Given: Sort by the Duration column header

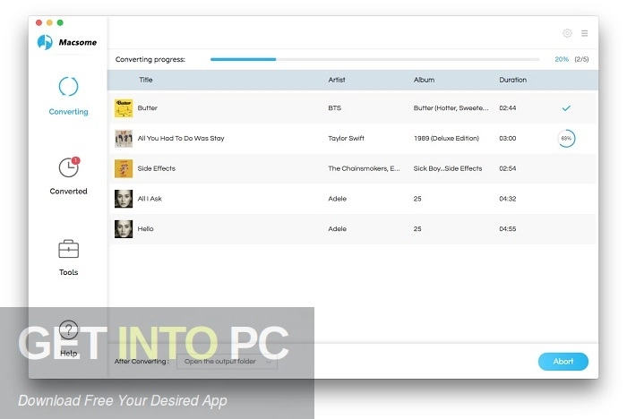Looking at the screenshot, I should [512, 80].
